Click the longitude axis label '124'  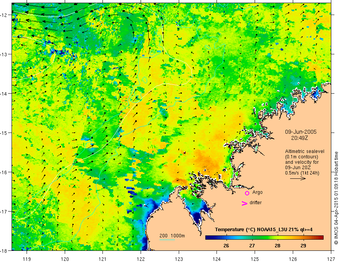217,259
